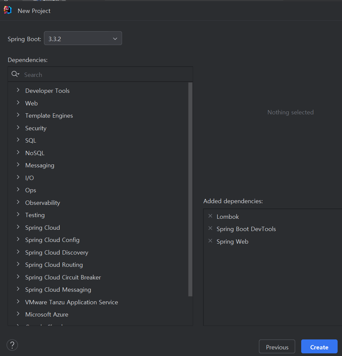
Task: Open the help question mark button
Action: click(x=12, y=345)
